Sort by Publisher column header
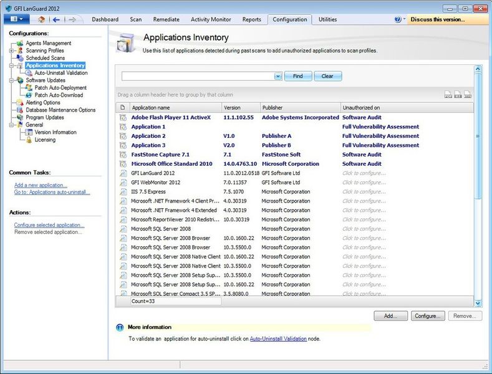 pos(301,108)
